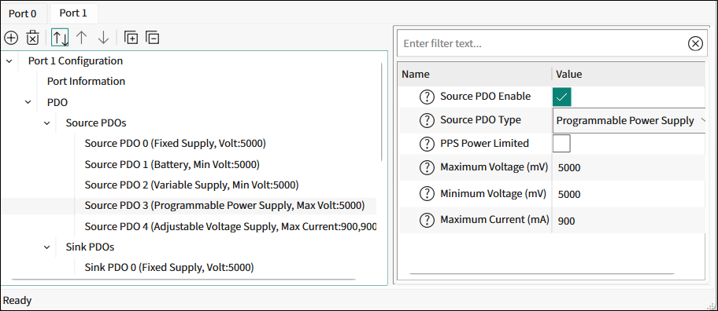Image resolution: width=718 pixels, height=311 pixels.
Task: Click the delete (trash) toolbar icon
Action: [x=33, y=38]
